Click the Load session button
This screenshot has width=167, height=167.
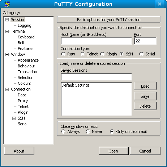click(x=145, y=86)
